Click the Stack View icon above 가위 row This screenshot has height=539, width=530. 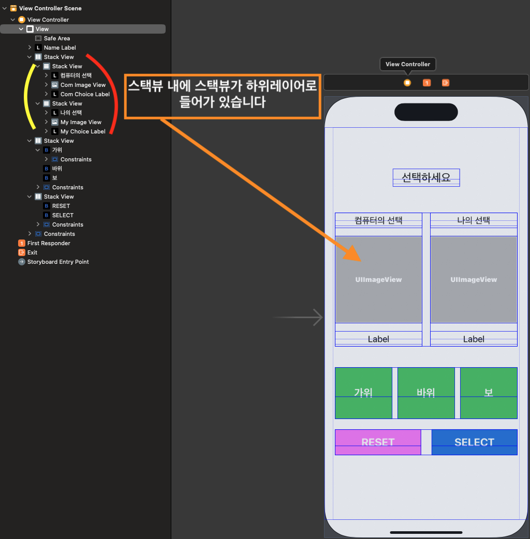coord(38,141)
